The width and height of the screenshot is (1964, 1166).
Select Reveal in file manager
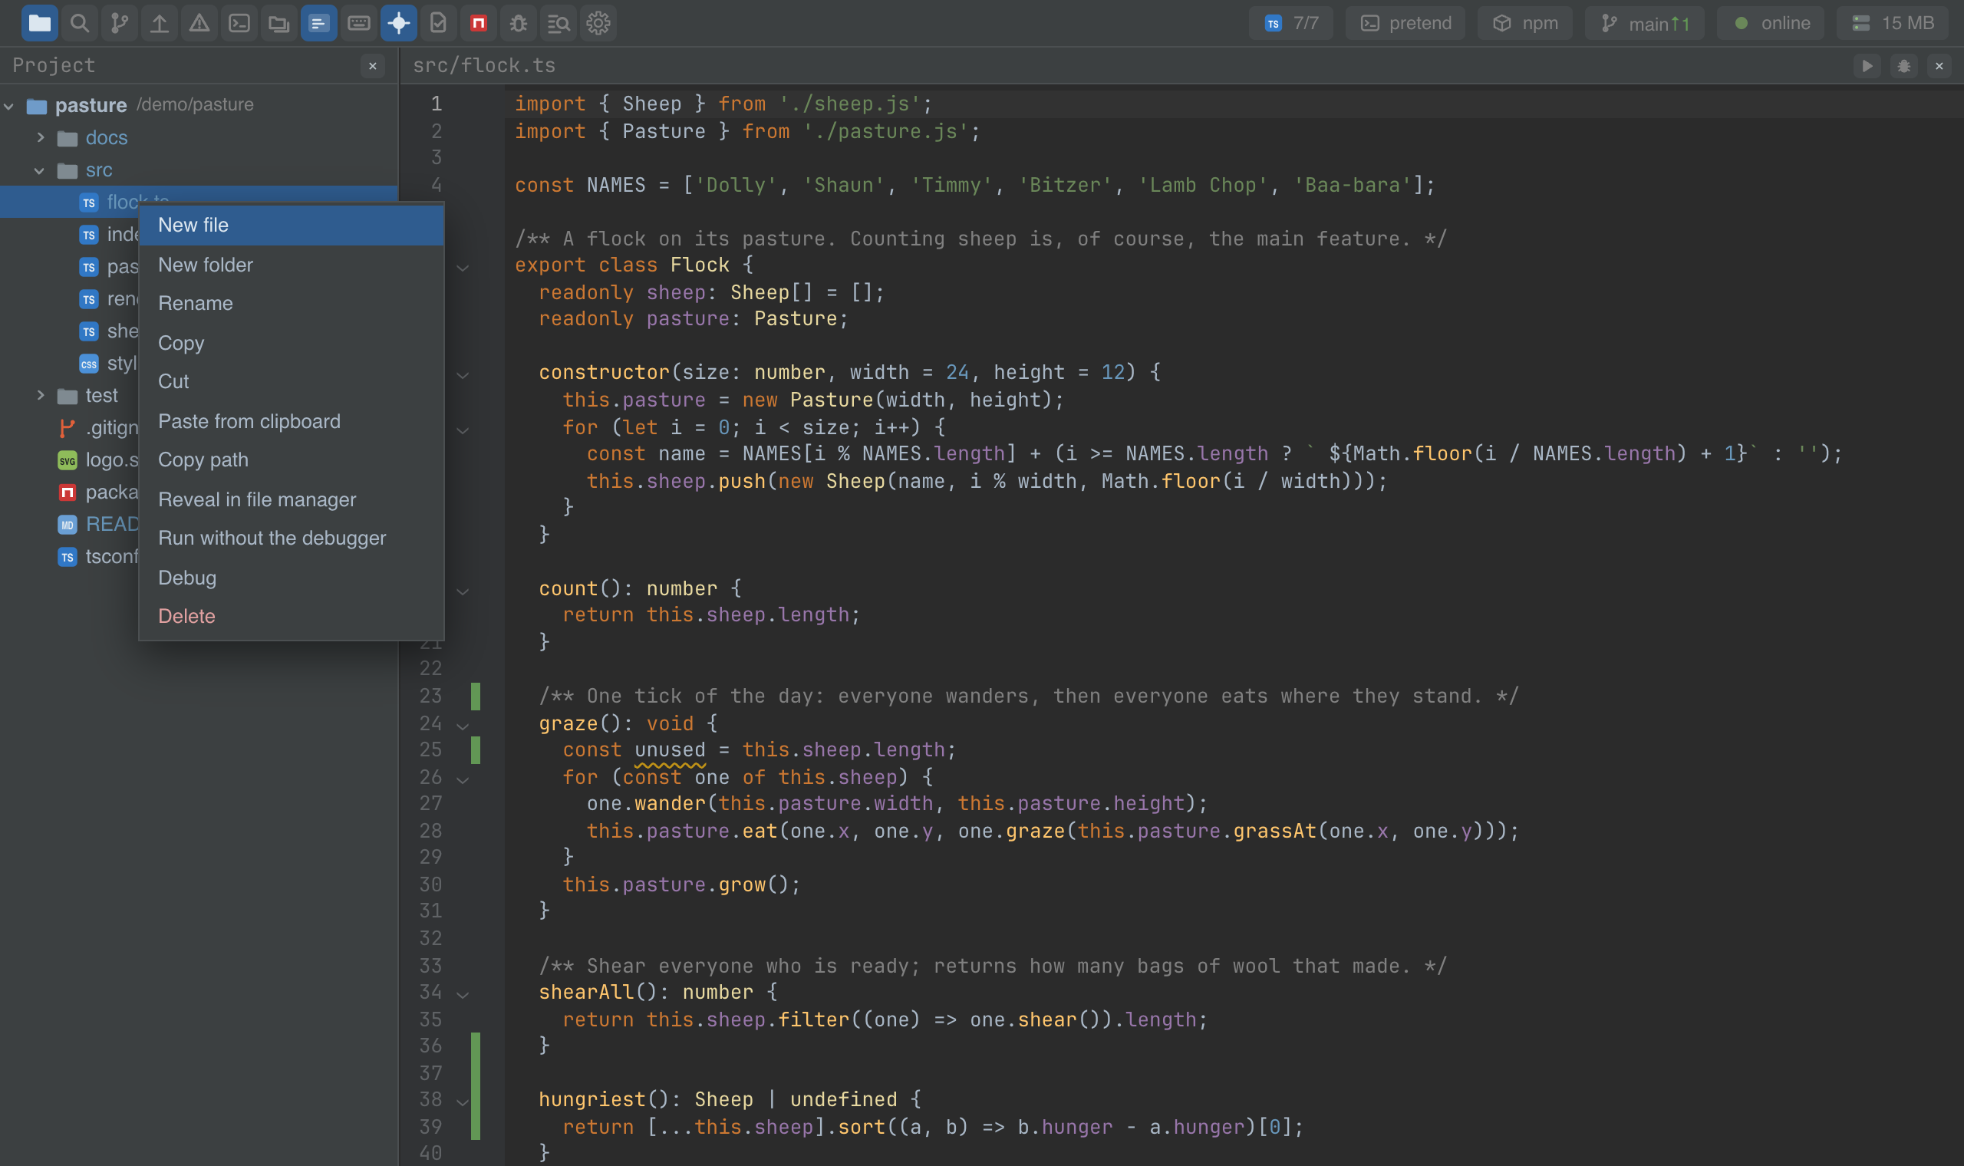point(292,499)
